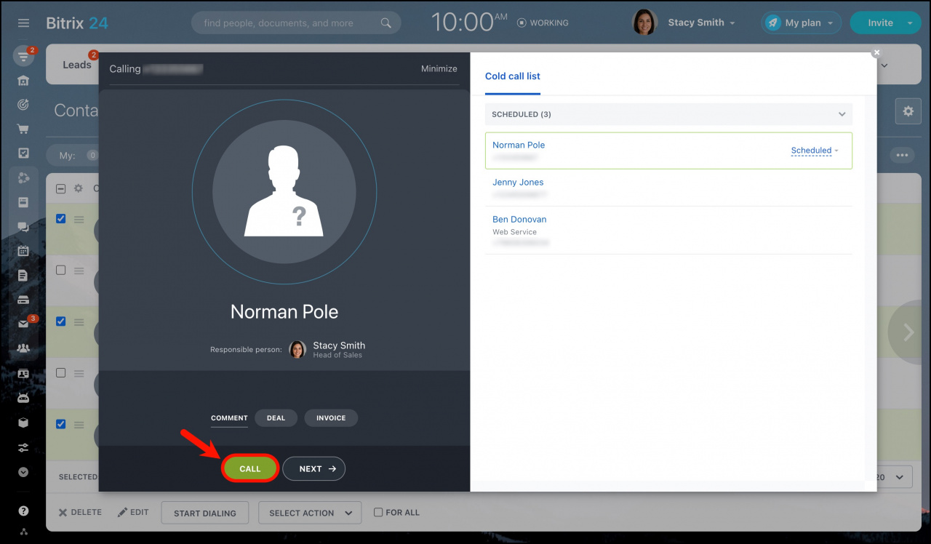Open the ID card sidebar icon
This screenshot has width=931, height=544.
23,373
